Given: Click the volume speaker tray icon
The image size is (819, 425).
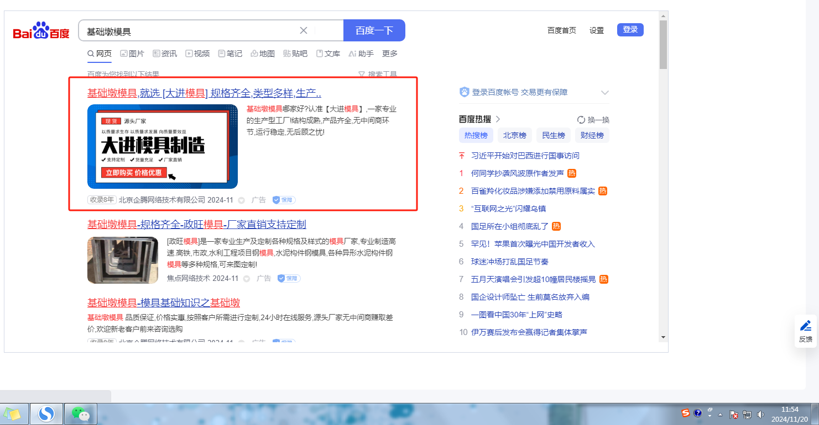Looking at the screenshot, I should [x=761, y=414].
